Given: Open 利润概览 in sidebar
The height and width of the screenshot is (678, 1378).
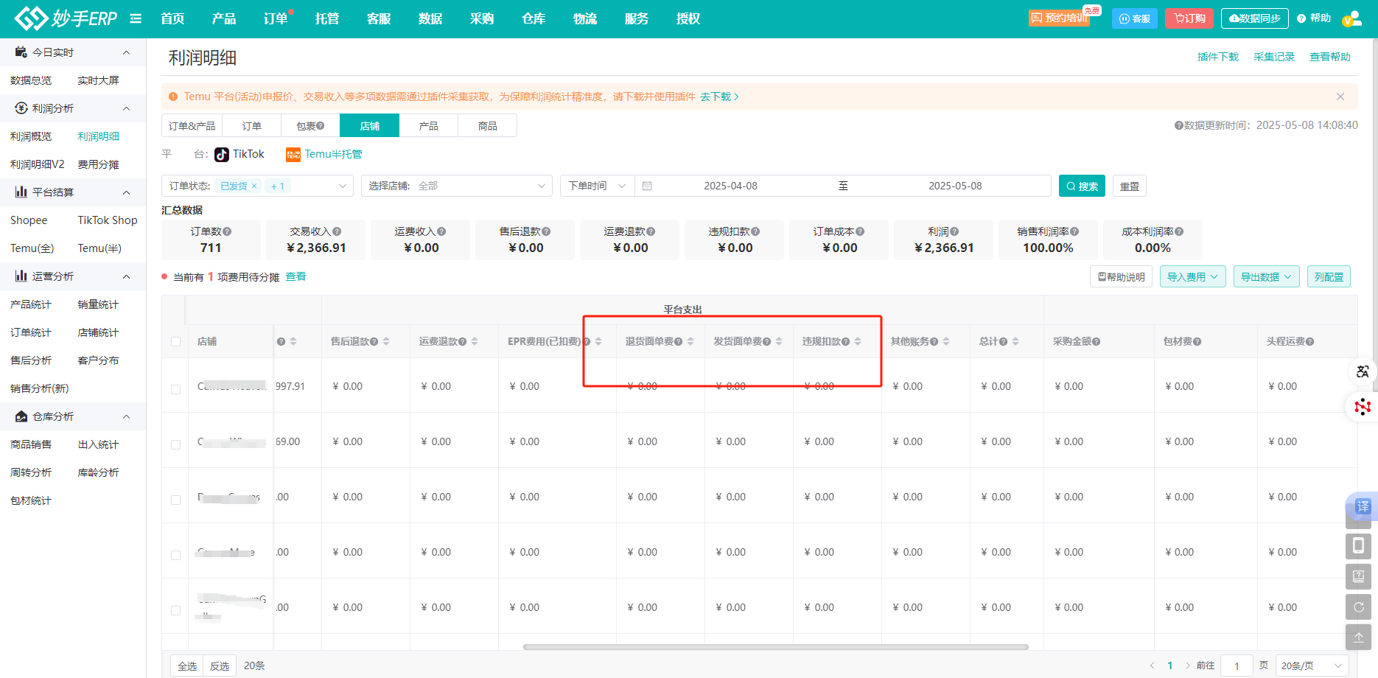Looking at the screenshot, I should pyautogui.click(x=31, y=136).
